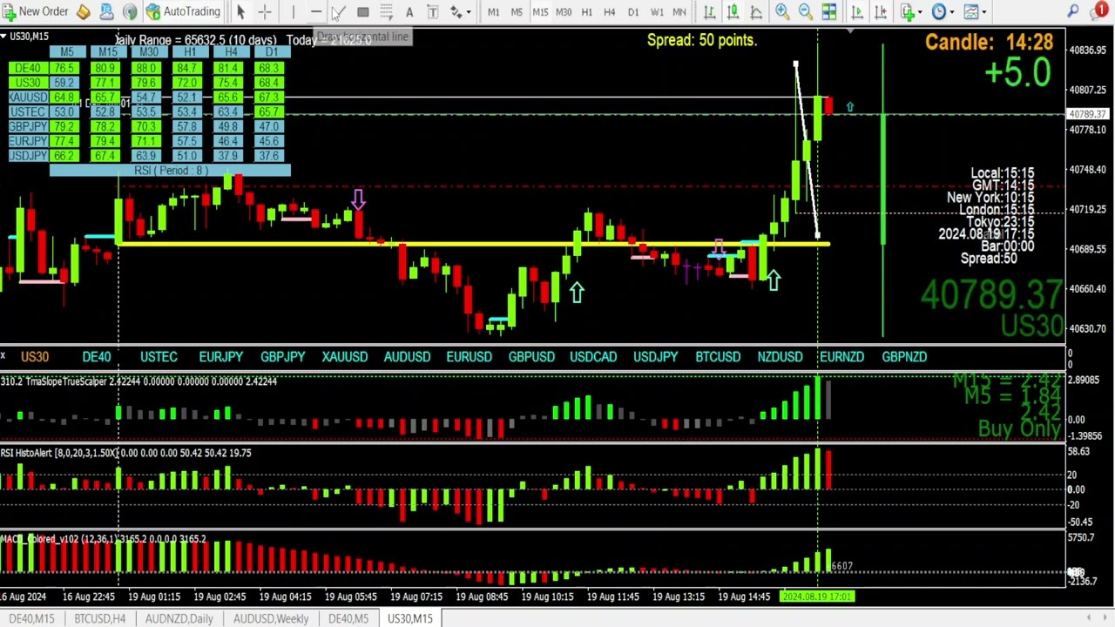Open the notifications chat bubble
The height and width of the screenshot is (627, 1115).
pyautogui.click(x=1098, y=11)
